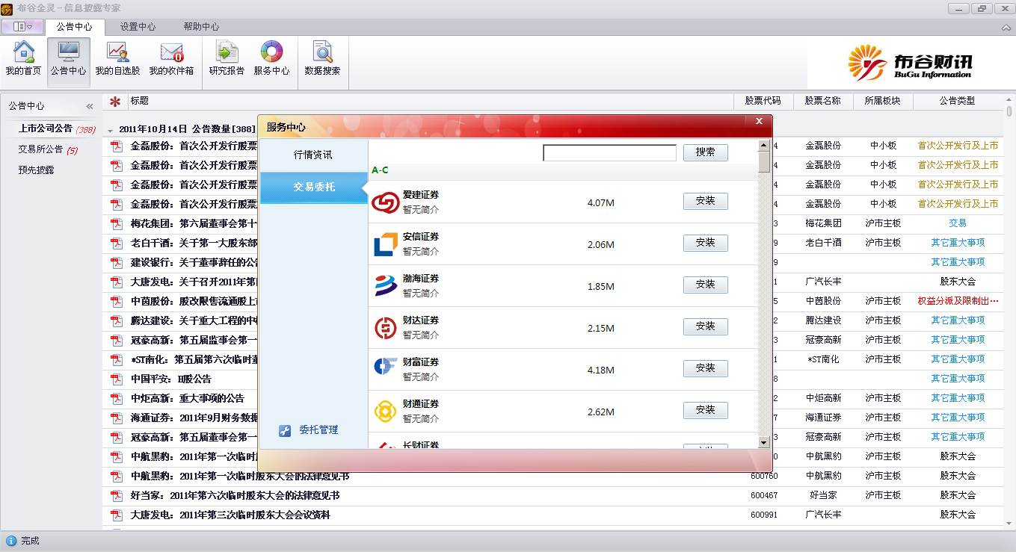The image size is (1016, 552).
Task: Install 爱建证券 with 安装 button
Action: tap(705, 201)
